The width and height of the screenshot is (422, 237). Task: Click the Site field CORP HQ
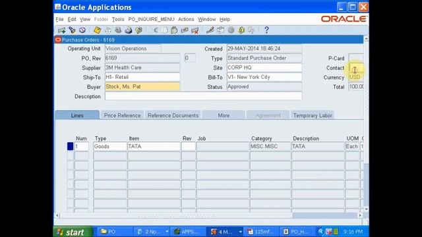pyautogui.click(x=264, y=68)
